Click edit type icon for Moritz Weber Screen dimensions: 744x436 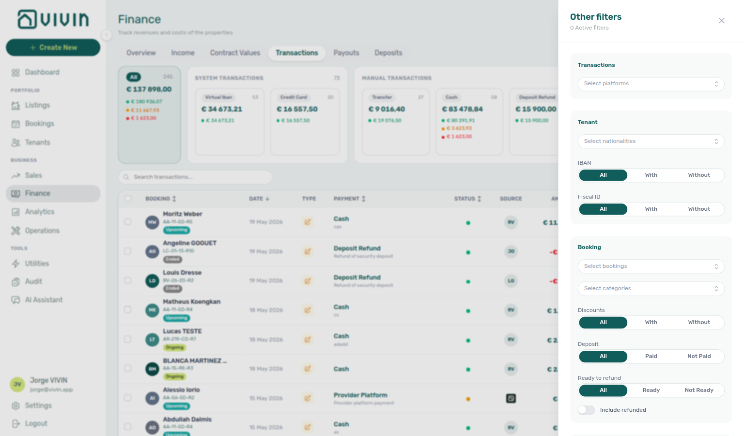click(308, 222)
